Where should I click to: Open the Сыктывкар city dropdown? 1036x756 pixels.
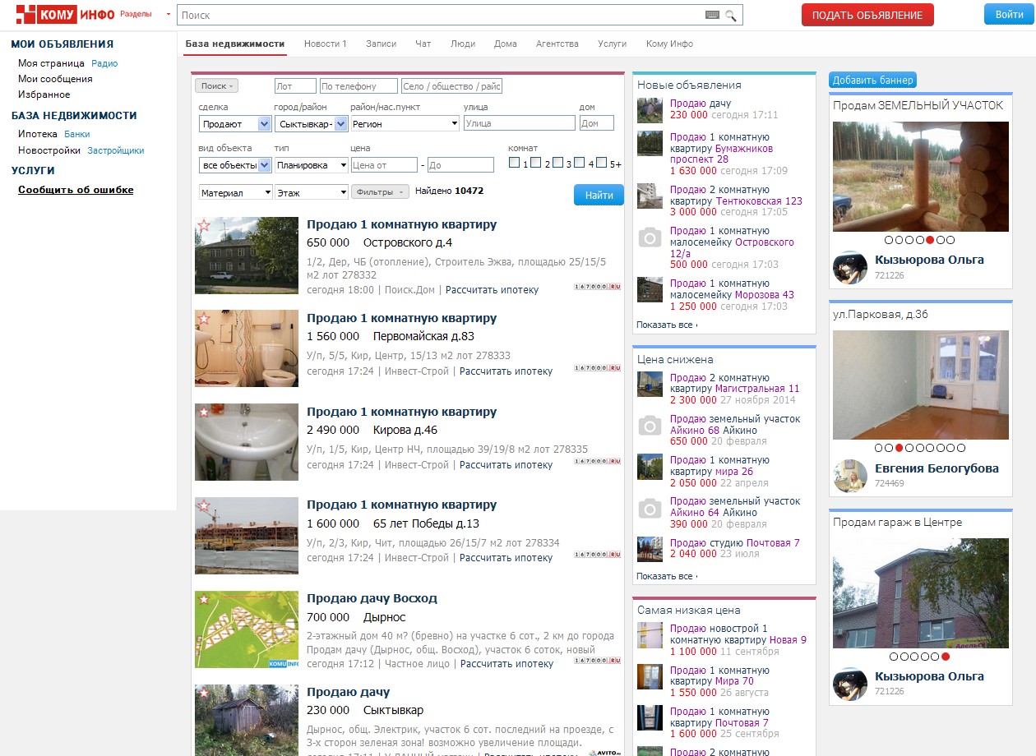pos(311,123)
